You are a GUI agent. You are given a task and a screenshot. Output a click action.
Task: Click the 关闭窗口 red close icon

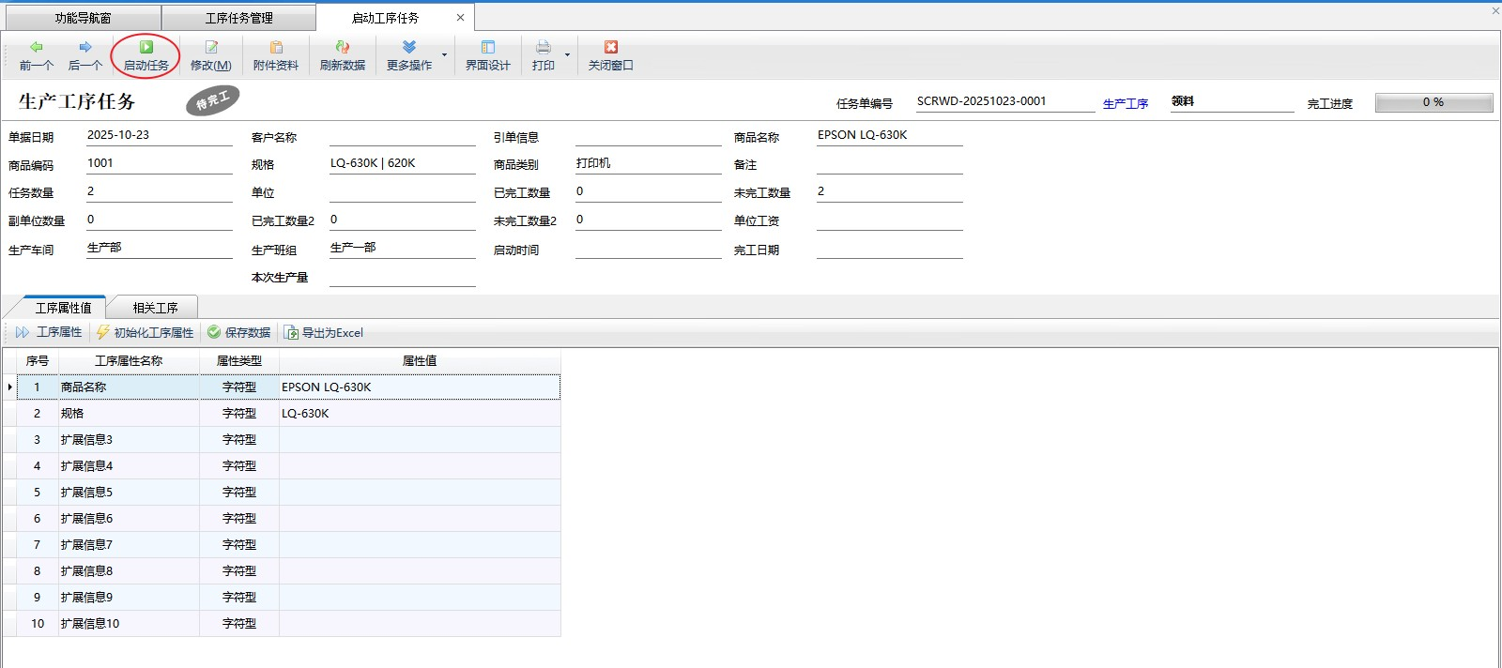click(x=610, y=47)
